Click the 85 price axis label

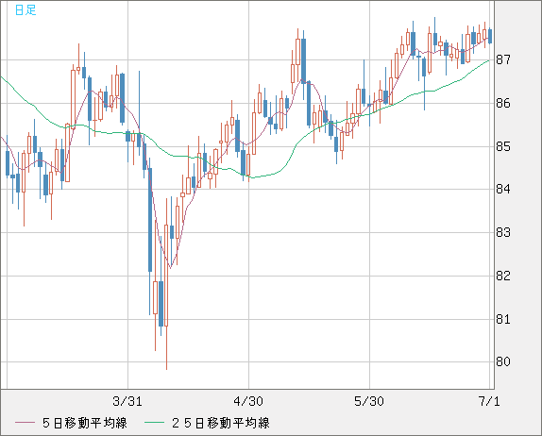click(x=503, y=146)
